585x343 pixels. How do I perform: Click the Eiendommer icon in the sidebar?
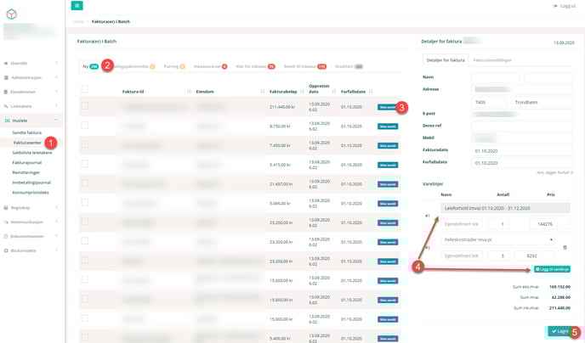6,92
